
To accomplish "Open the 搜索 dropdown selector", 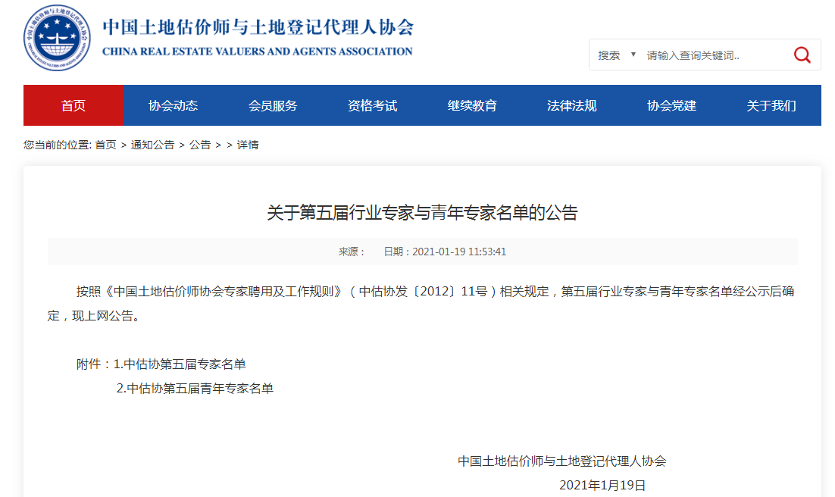I will tap(617, 55).
